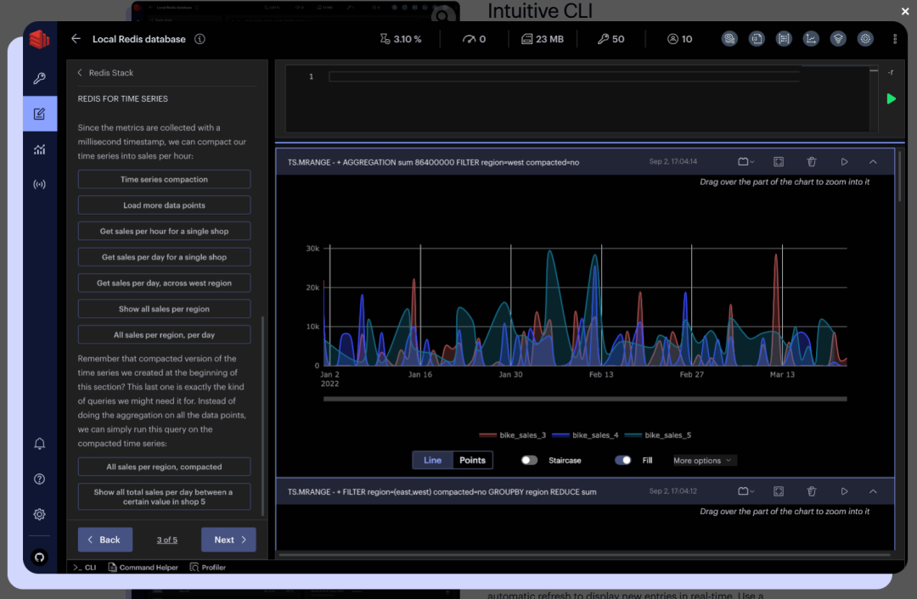Screen dimensions: 917x599
Task: Click the RedisJSON module icon in top bar
Action: [x=757, y=38]
